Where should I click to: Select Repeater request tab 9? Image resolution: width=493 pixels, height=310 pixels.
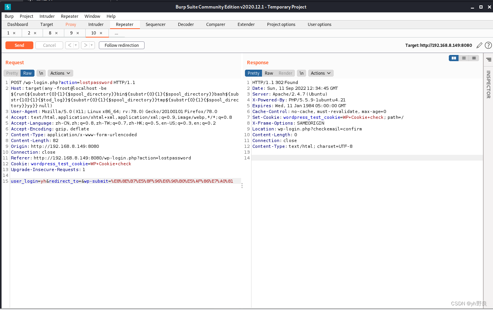coord(71,33)
